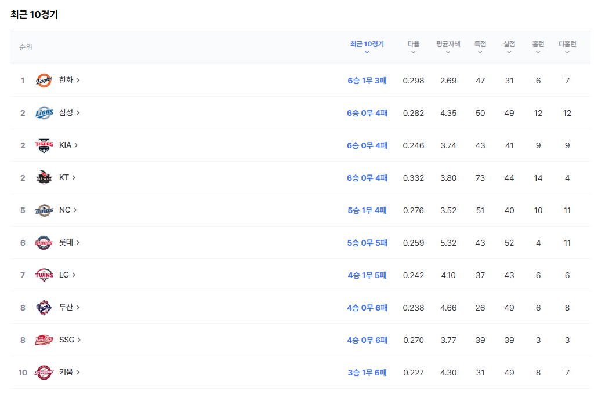Select KT's batting average 0.332
This screenshot has height=394, width=598.
point(414,178)
